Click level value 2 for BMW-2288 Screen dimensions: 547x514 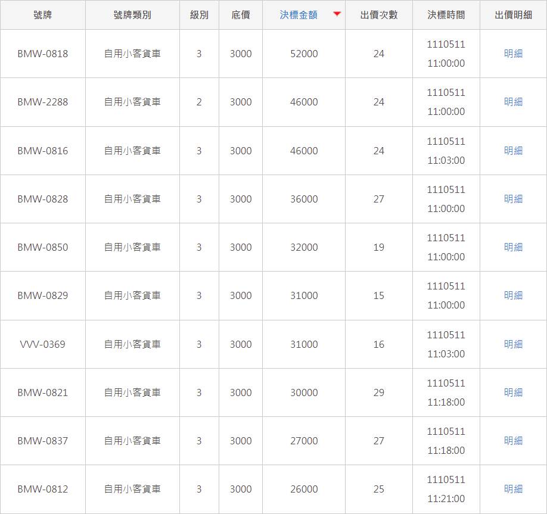pyautogui.click(x=199, y=102)
